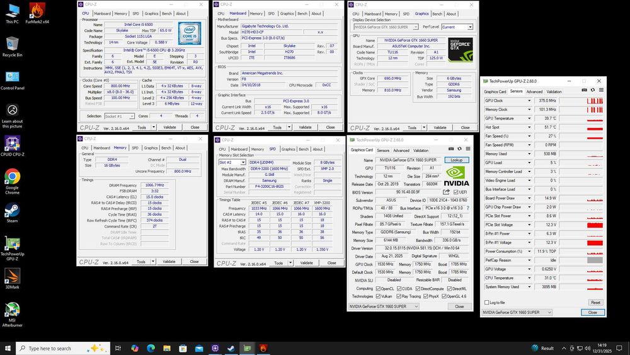Click the screenshot camera icon in GPU-Z Graphics Card window

451,149
